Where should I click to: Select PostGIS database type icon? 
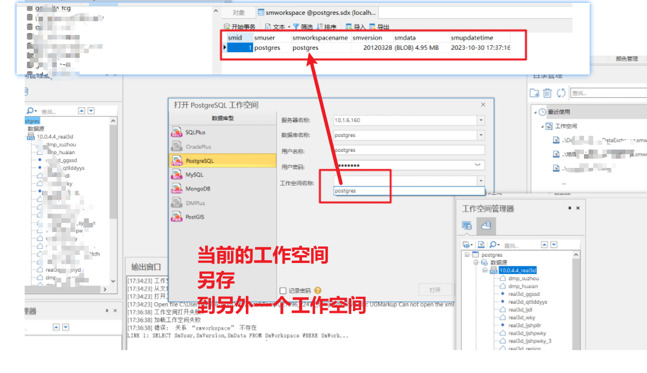point(177,217)
